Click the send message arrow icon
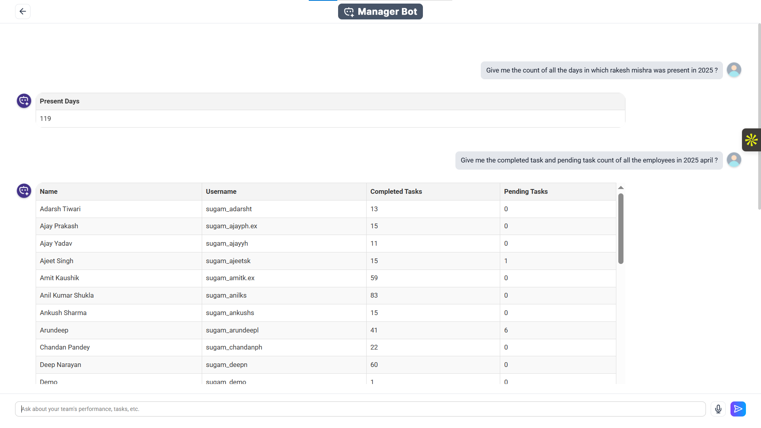Screen dimensions: 761x428 click(x=738, y=409)
